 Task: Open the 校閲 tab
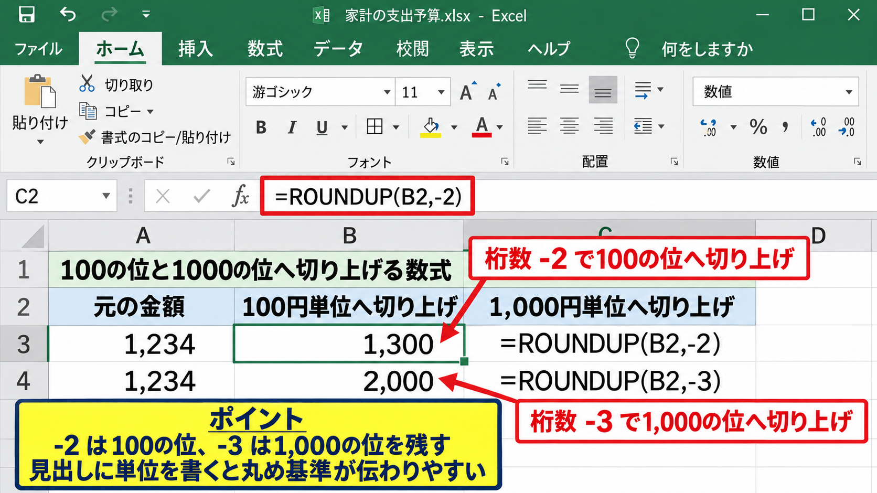click(412, 49)
